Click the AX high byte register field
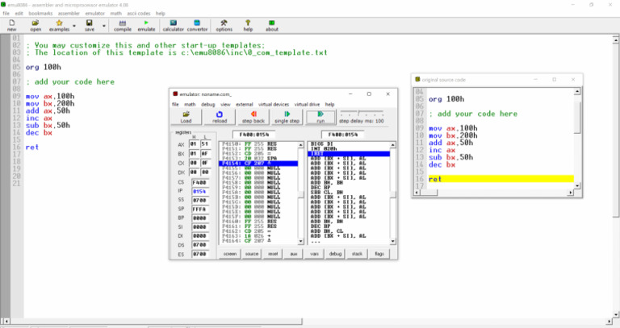 [194, 144]
